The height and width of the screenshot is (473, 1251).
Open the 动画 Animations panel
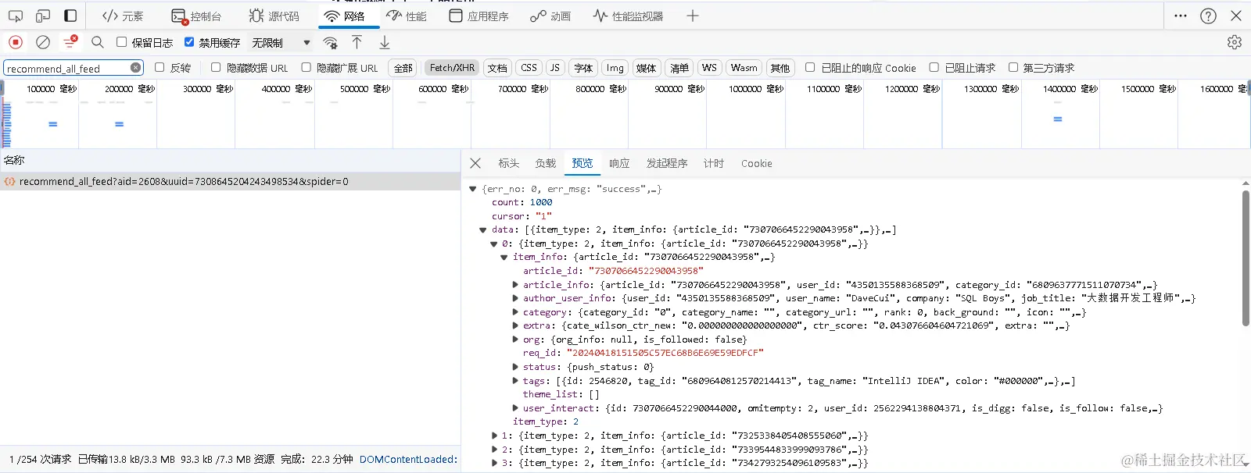[550, 16]
